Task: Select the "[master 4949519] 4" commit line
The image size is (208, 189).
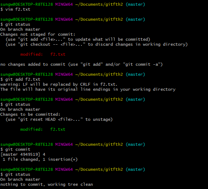Action: click(x=23, y=154)
